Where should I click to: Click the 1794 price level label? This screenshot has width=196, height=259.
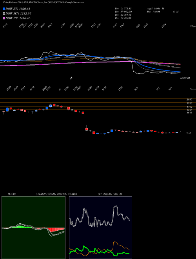(189, 107)
